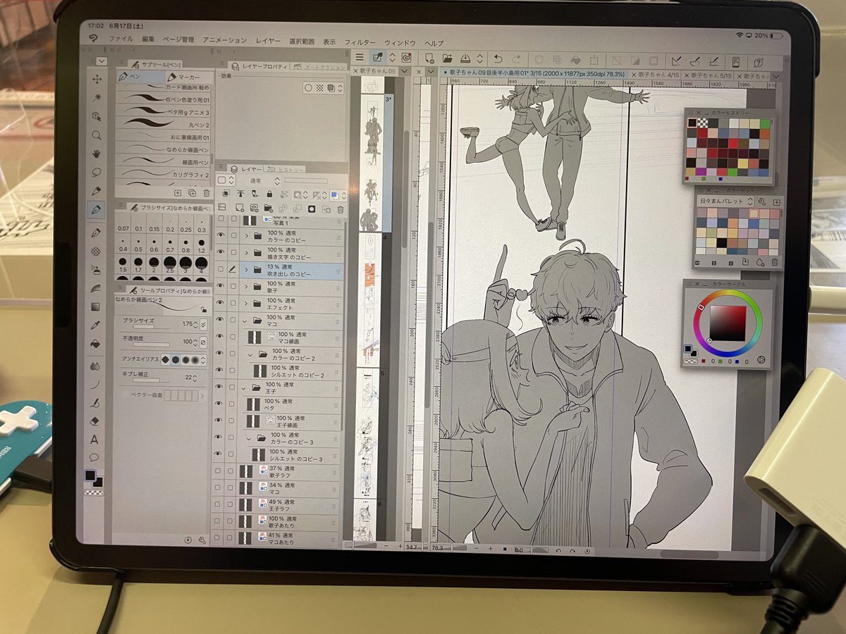
Task: Expand the 王子 layer folder contents
Action: [x=243, y=388]
